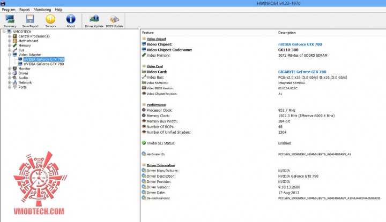Click the Driver Manufacturer row icon
The height and width of the screenshot is (222, 386).
[144, 171]
